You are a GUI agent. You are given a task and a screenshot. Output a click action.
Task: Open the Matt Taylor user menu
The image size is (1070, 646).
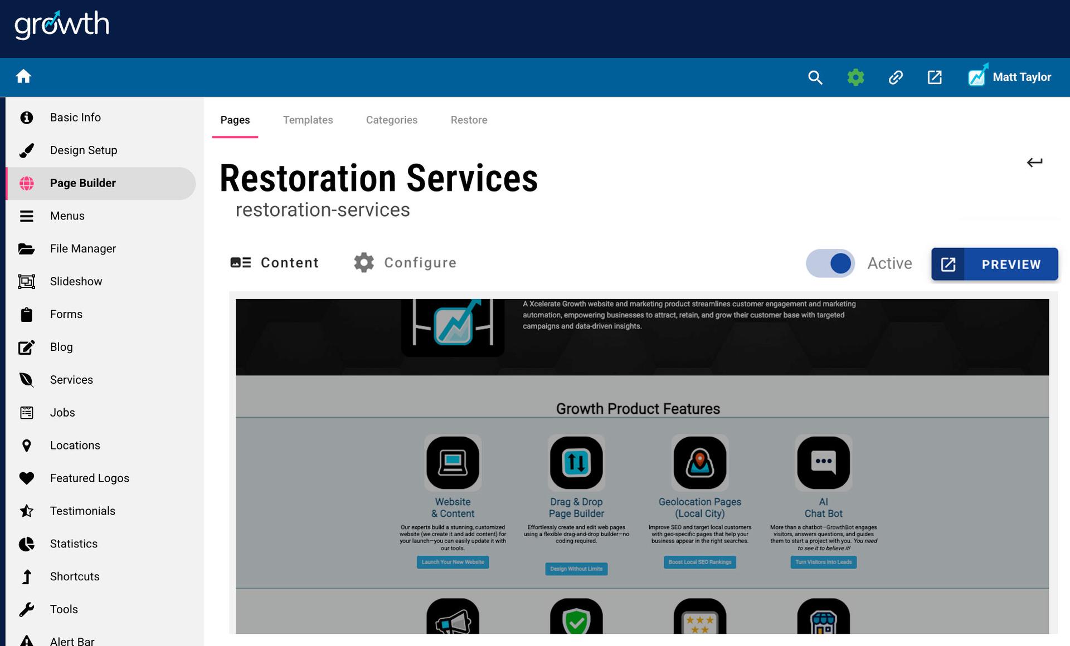point(1010,77)
